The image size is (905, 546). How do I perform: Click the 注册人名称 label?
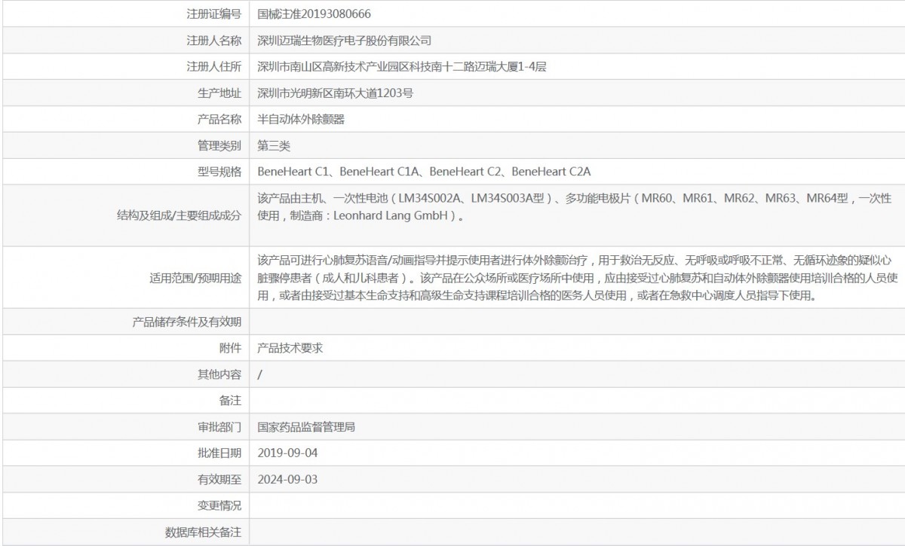(213, 40)
